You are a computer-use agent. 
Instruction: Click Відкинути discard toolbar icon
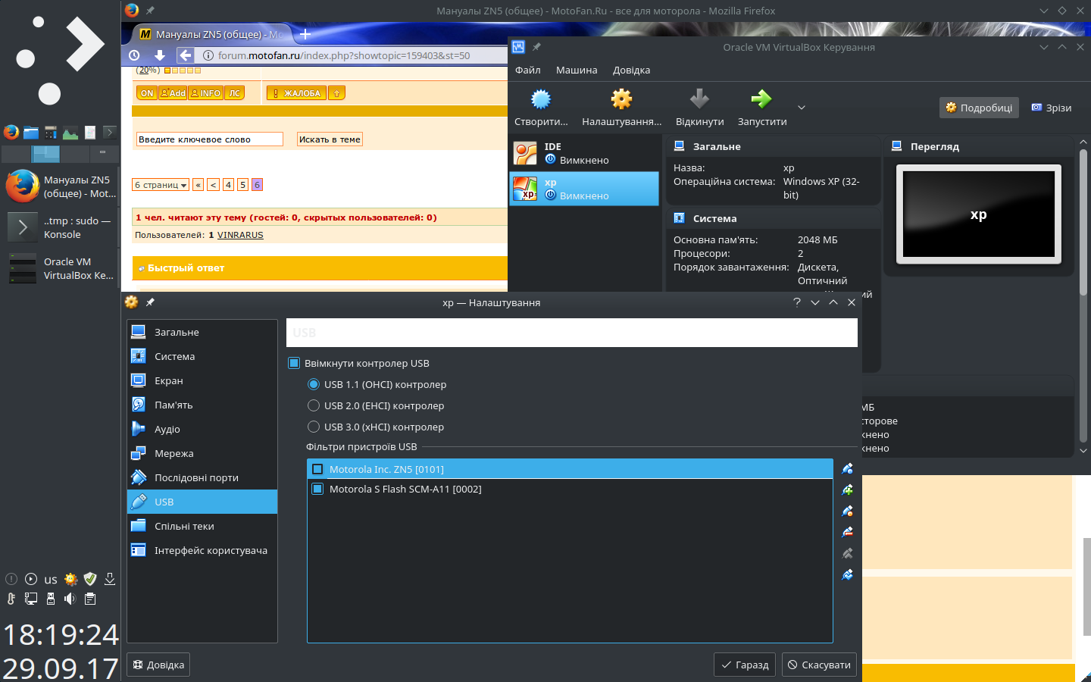coord(699,107)
